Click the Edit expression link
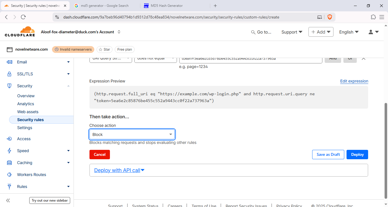This screenshot has height=207, width=388. tap(354, 81)
